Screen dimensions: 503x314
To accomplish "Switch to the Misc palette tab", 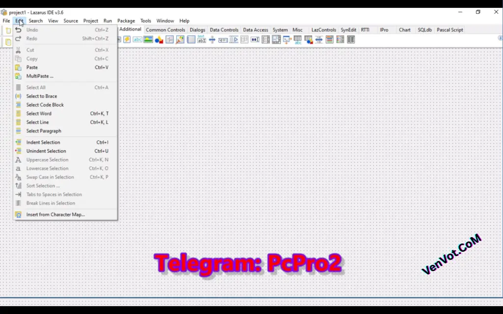I will pyautogui.click(x=297, y=30).
